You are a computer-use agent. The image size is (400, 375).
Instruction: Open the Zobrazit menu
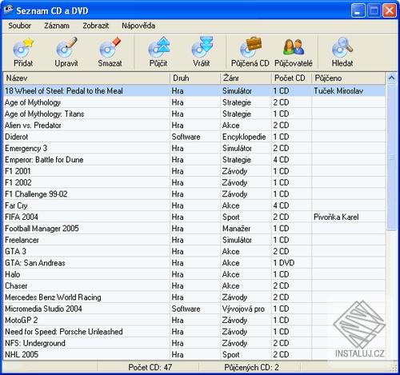point(95,26)
